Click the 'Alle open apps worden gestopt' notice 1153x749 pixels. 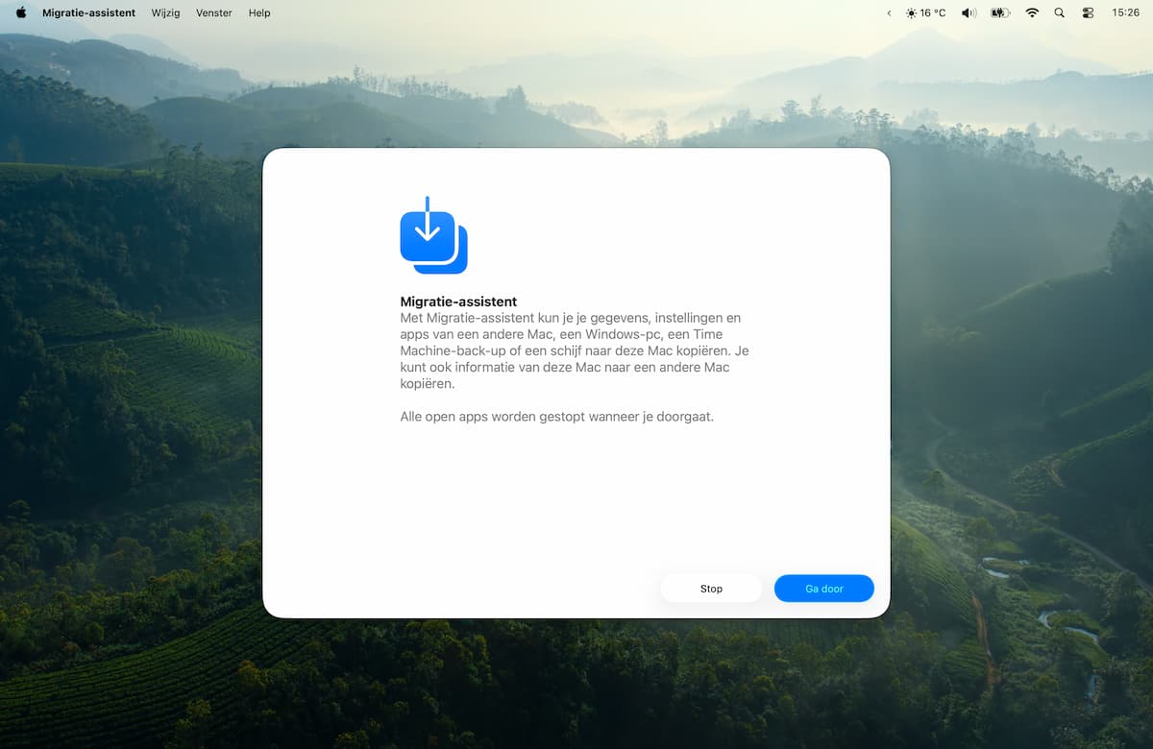coord(556,417)
